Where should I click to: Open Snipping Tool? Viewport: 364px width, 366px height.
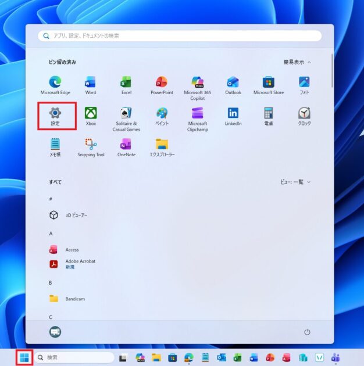91,147
